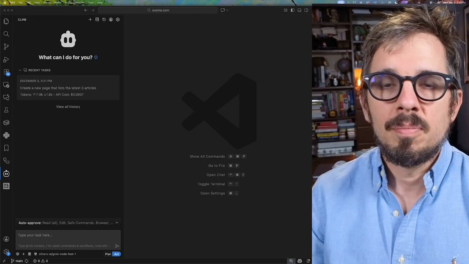
Task: Start a new Cline task with the plus icon
Action: pos(90,19)
